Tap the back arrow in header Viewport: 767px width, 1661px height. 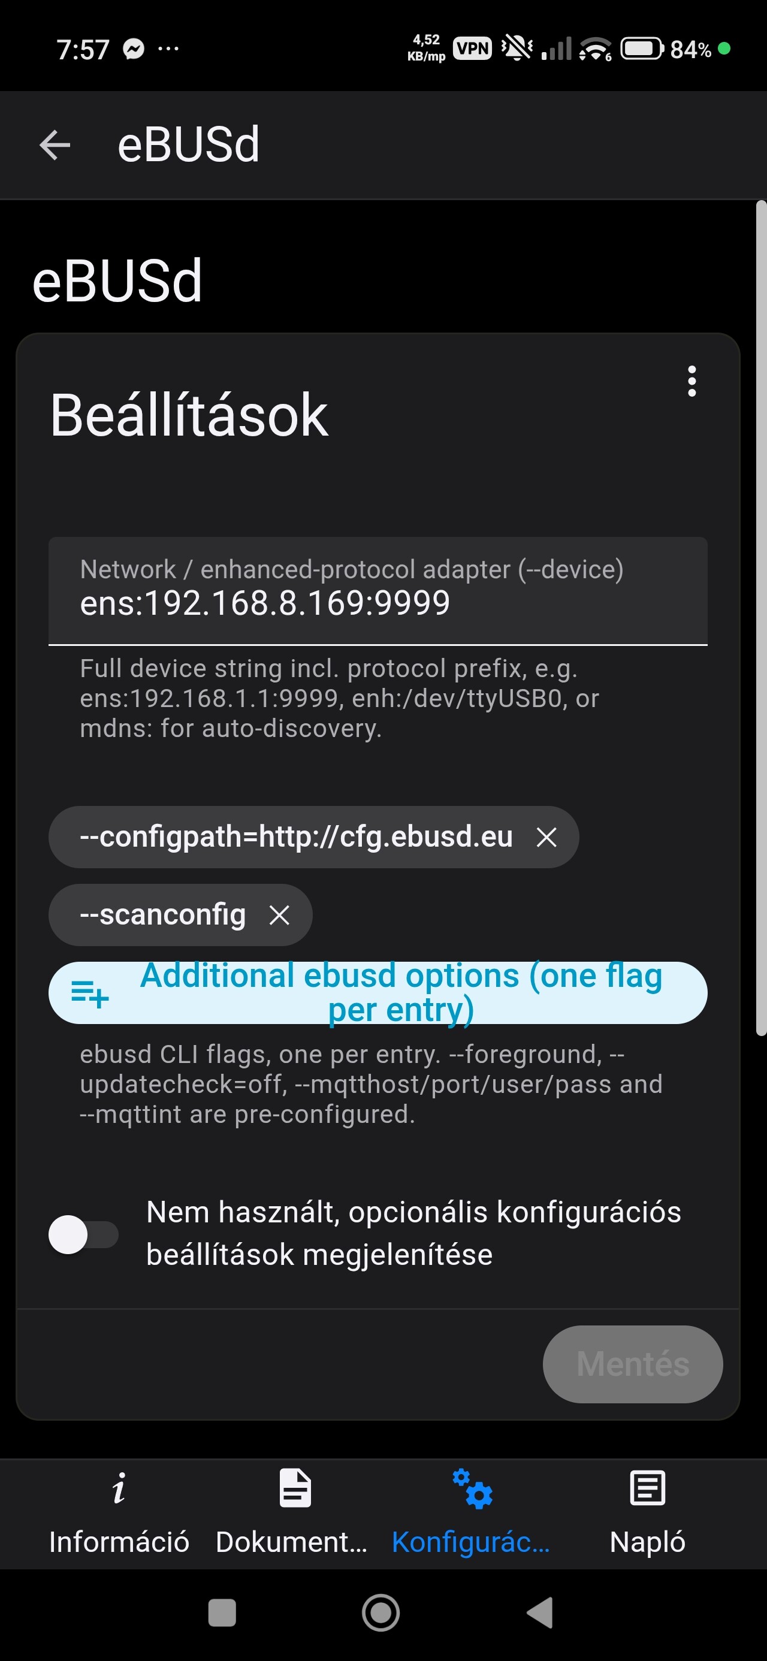click(x=55, y=144)
